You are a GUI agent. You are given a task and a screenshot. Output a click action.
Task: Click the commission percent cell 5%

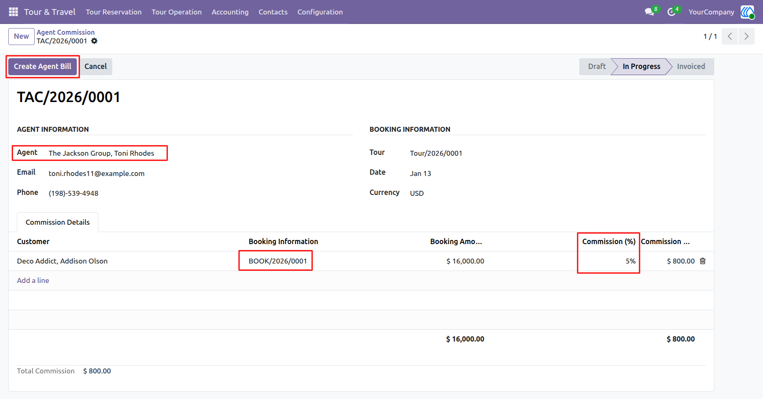(630, 261)
